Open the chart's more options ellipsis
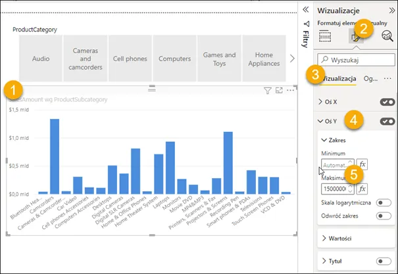This screenshot has width=398, height=274. click(x=291, y=91)
